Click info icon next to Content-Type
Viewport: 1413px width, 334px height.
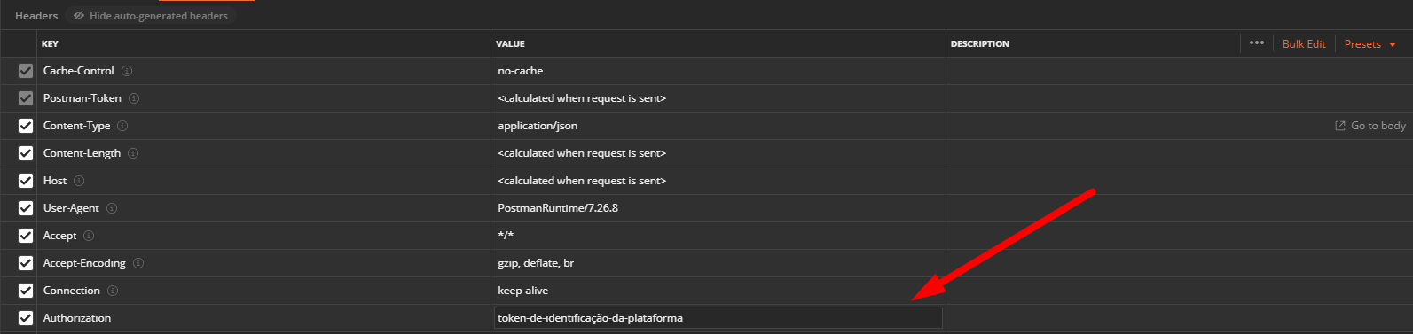point(122,126)
